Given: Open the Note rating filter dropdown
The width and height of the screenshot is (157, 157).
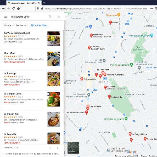Looking at the screenshot, I should tap(8, 25).
